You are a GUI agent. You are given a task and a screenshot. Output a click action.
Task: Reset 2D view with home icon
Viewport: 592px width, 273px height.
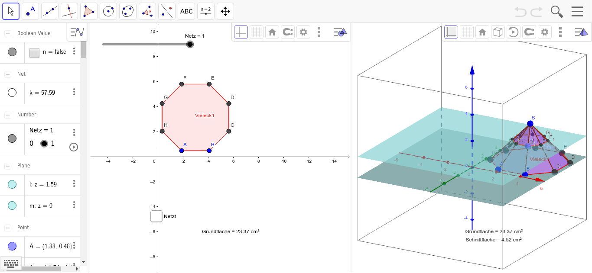272,32
